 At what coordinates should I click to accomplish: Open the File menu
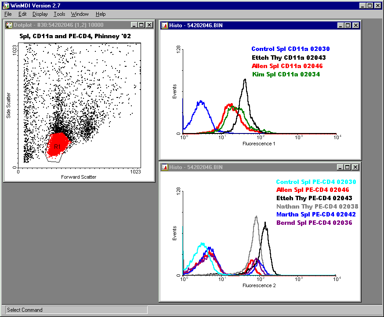(8, 14)
